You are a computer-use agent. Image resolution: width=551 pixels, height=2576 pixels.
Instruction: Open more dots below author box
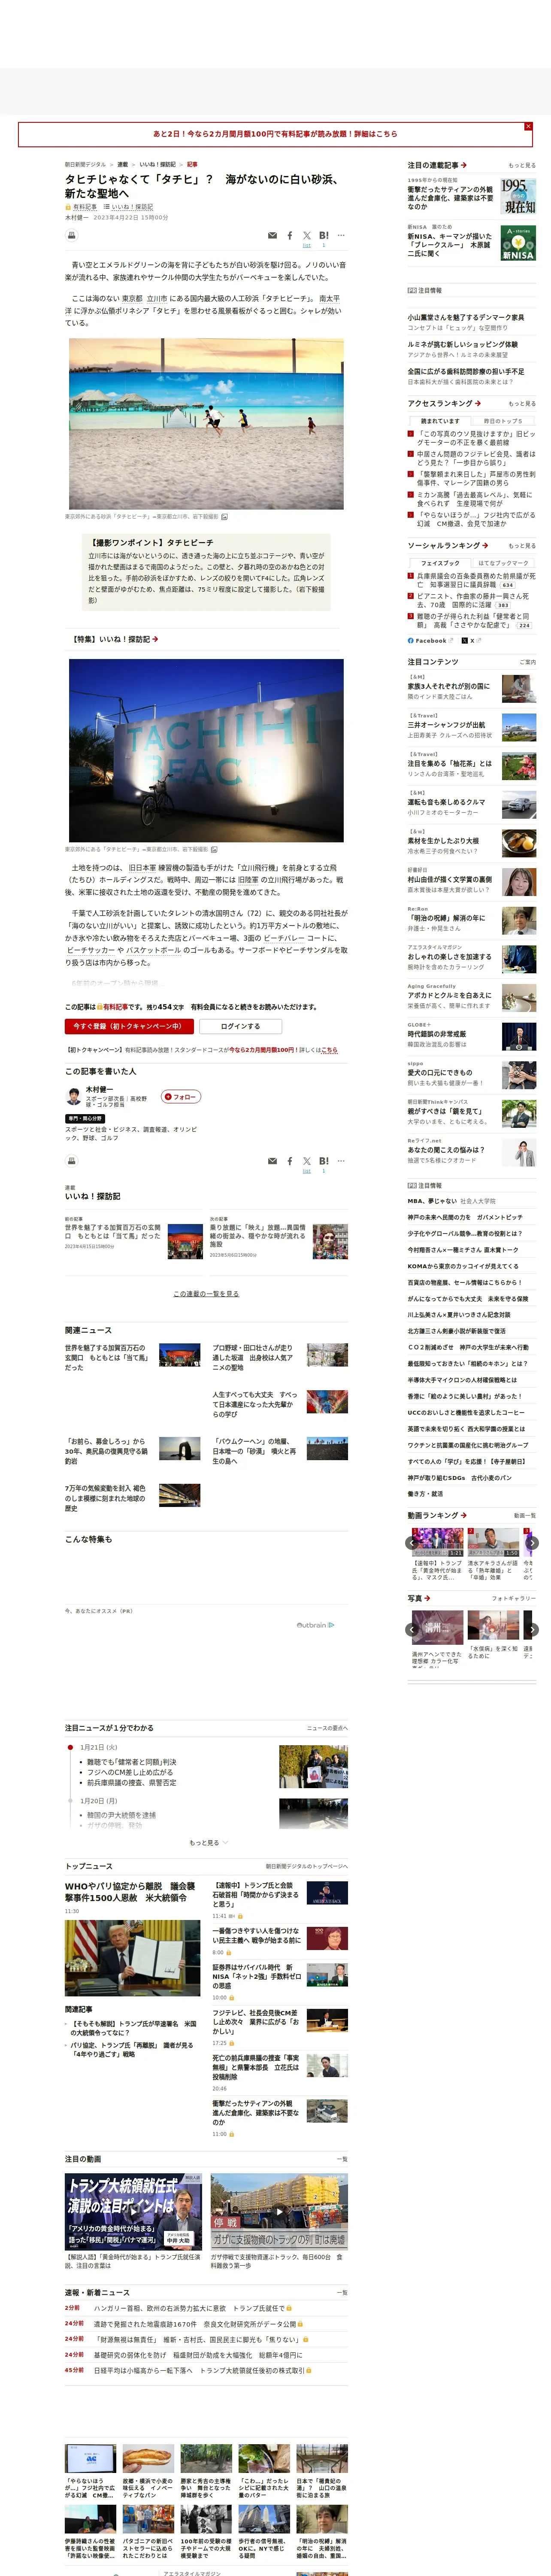click(x=341, y=1161)
